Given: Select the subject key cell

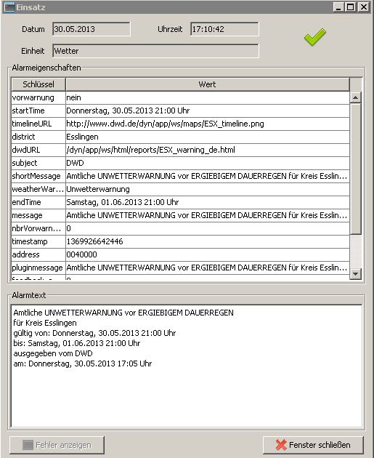Looking at the screenshot, I should [x=38, y=163].
